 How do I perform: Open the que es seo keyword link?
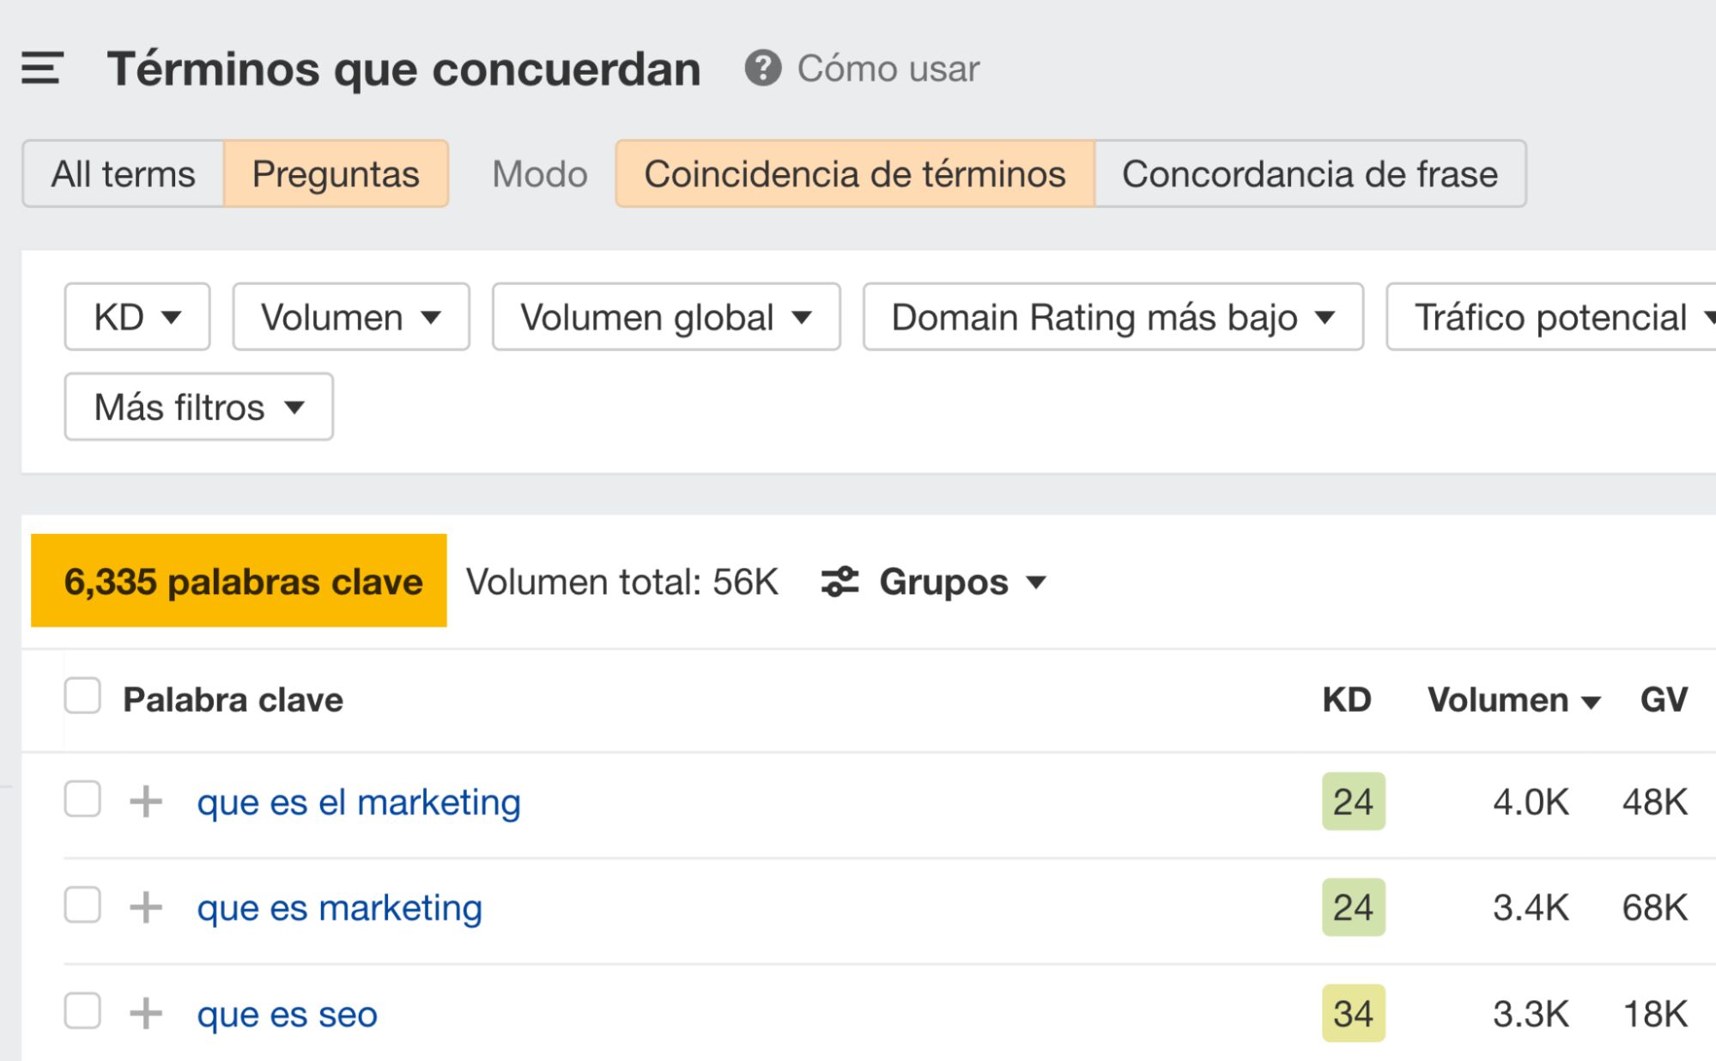(287, 1014)
